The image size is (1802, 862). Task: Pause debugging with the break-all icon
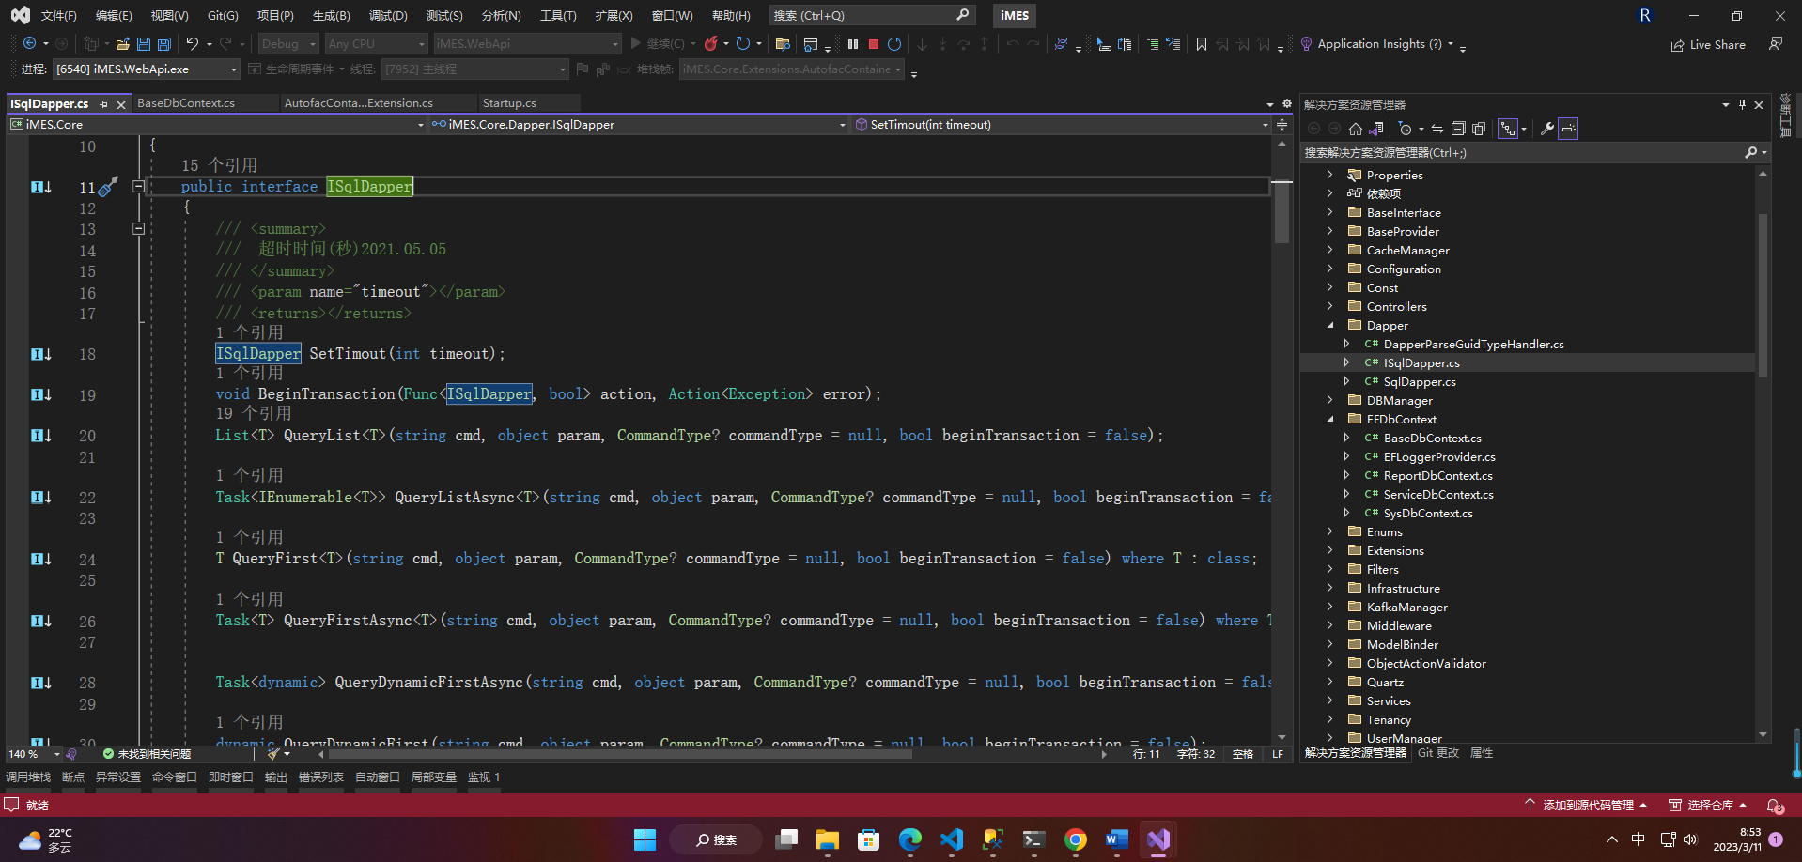pyautogui.click(x=853, y=43)
